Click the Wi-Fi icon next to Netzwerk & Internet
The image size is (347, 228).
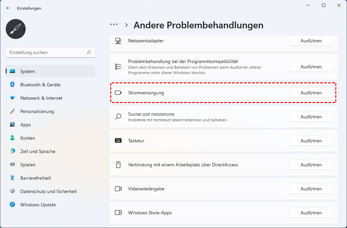point(12,98)
